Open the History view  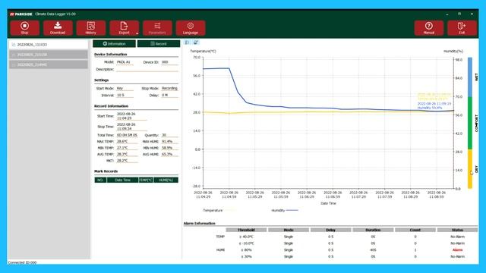coord(91,28)
